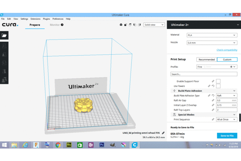Click the Raft Top Layers value field
Viewport: 241px width, 161px height.
(x=227, y=110)
